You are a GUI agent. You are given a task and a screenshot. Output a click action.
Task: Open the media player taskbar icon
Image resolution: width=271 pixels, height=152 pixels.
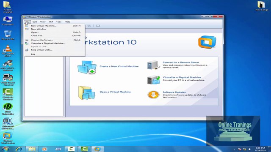click(x=44, y=149)
